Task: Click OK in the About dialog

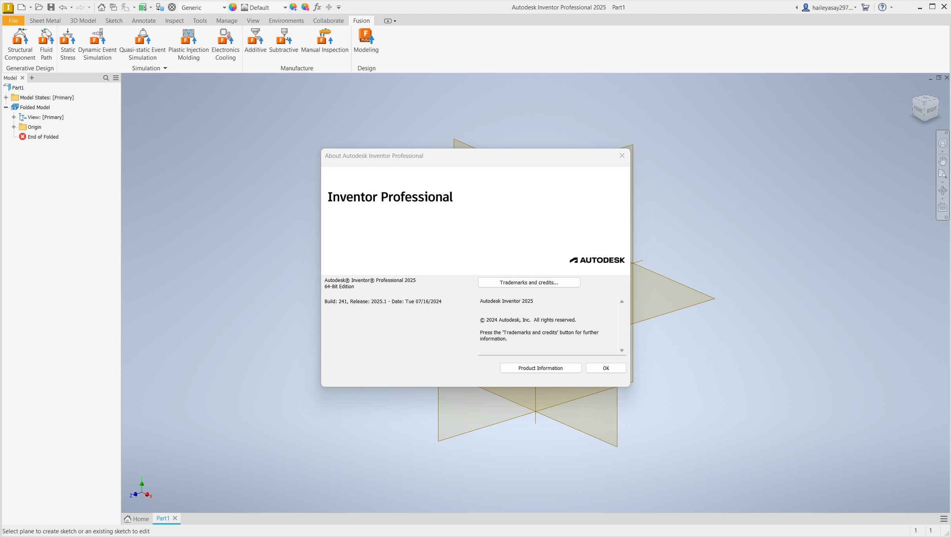Action: point(606,368)
